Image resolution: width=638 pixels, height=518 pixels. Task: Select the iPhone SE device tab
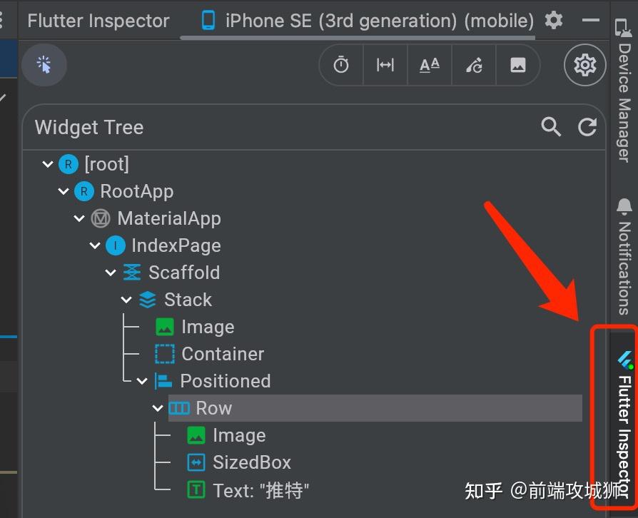click(x=364, y=20)
